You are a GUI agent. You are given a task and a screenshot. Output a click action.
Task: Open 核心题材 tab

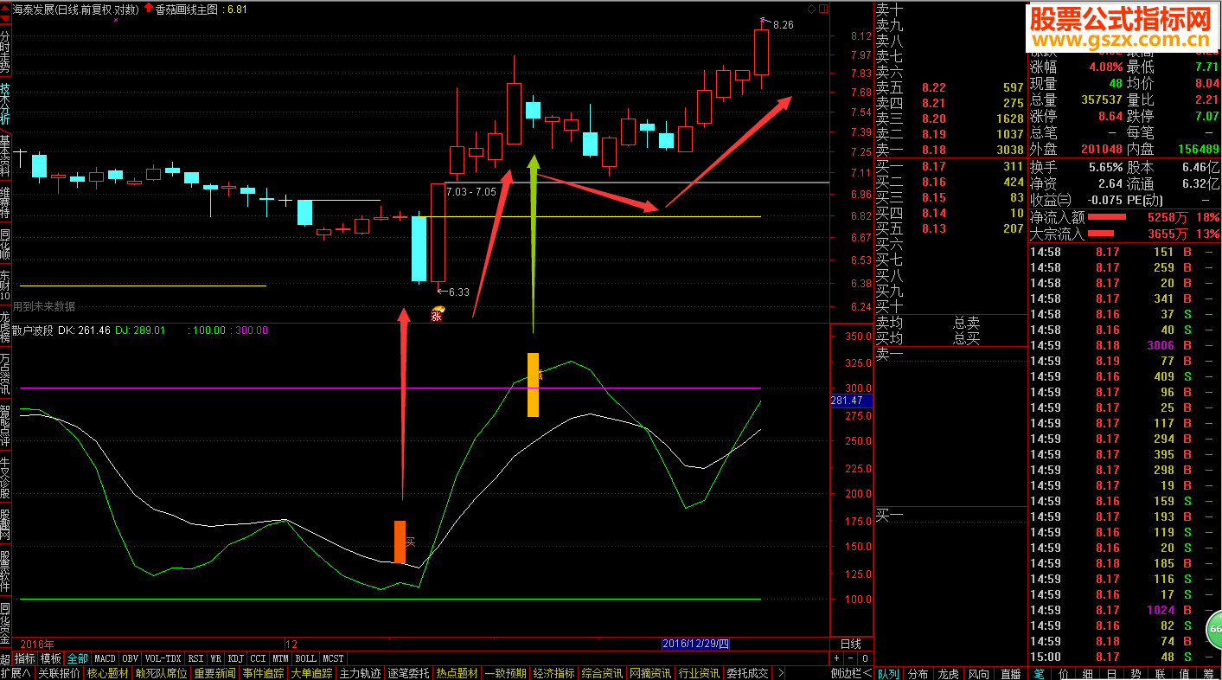pos(107,673)
